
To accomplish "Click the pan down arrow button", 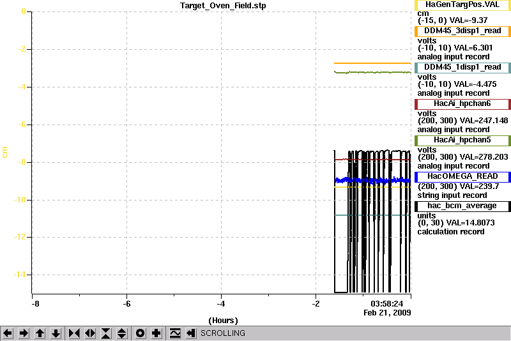I will pos(56,333).
